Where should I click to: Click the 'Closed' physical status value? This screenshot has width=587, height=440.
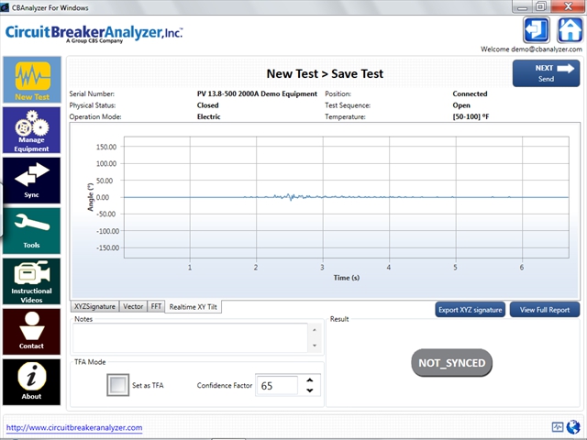coord(208,105)
